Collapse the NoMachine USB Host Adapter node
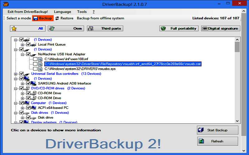Screen dimensions: 249x155 22,55
